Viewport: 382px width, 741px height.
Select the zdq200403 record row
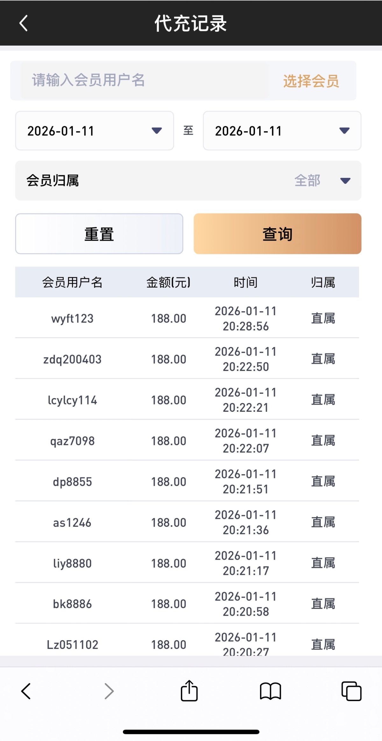pos(187,359)
